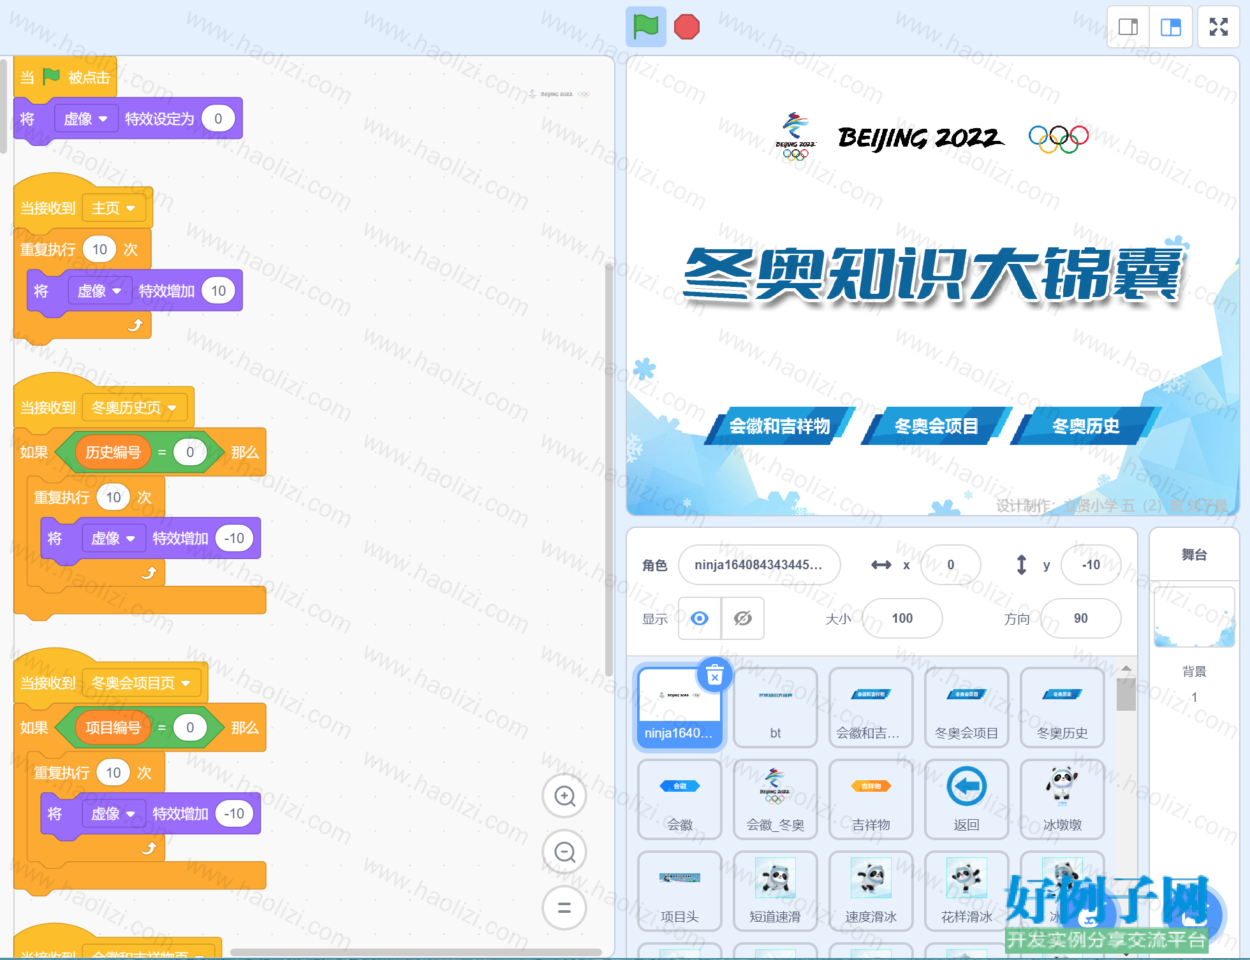Select the 花样滑冰 sprite
Viewport: 1250px width, 960px height.
point(967,891)
